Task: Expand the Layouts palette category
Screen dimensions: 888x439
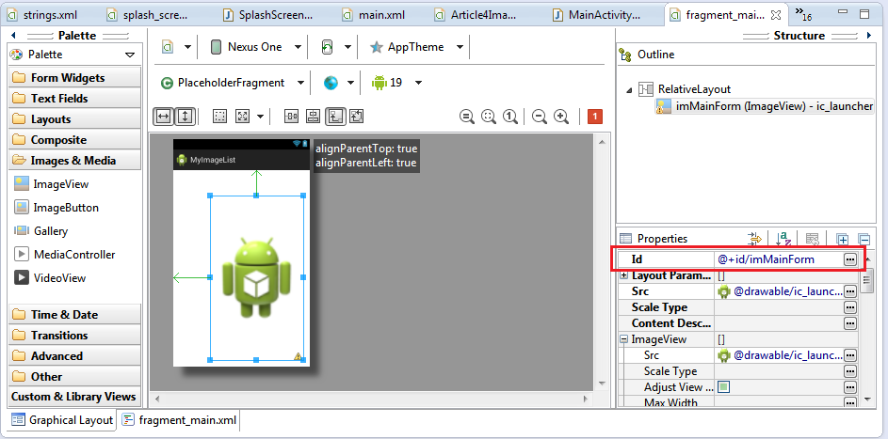Action: click(x=74, y=119)
